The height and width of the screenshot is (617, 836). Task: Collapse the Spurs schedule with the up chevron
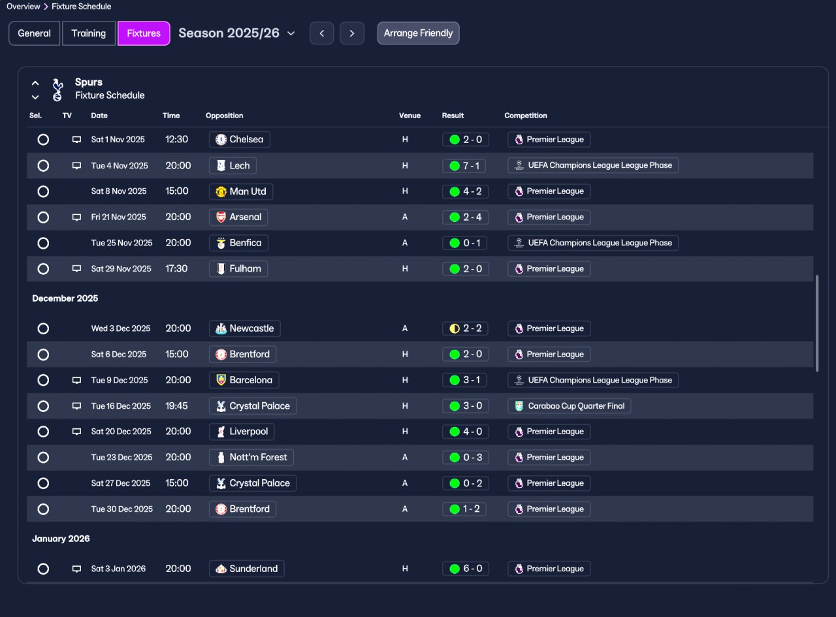pos(35,84)
